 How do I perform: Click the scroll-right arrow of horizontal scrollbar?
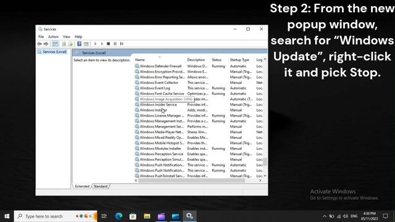click(x=260, y=181)
